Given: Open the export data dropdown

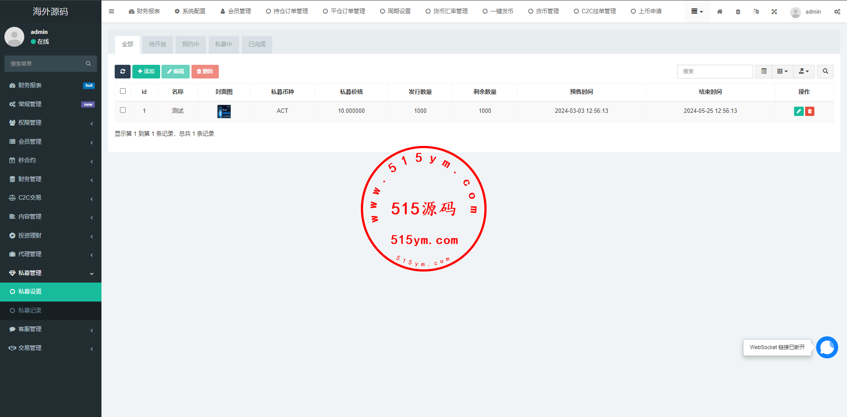Looking at the screenshot, I should click(804, 71).
